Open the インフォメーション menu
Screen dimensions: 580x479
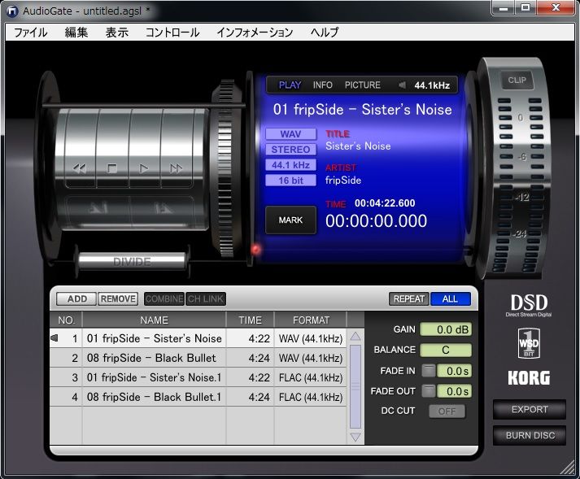(x=255, y=33)
